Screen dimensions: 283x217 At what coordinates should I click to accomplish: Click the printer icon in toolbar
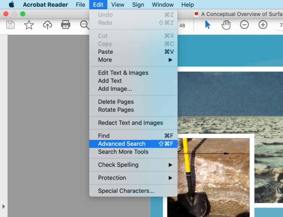66,25
